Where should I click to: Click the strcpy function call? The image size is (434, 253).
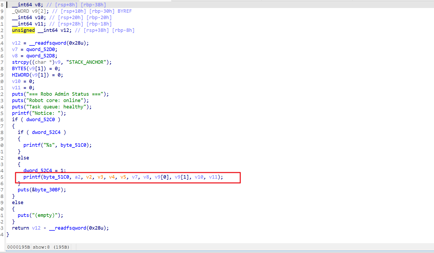click(21, 62)
